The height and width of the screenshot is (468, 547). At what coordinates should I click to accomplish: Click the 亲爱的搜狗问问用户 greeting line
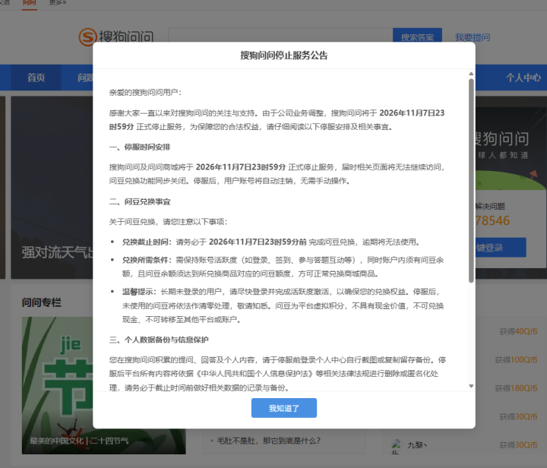pyautogui.click(x=145, y=92)
